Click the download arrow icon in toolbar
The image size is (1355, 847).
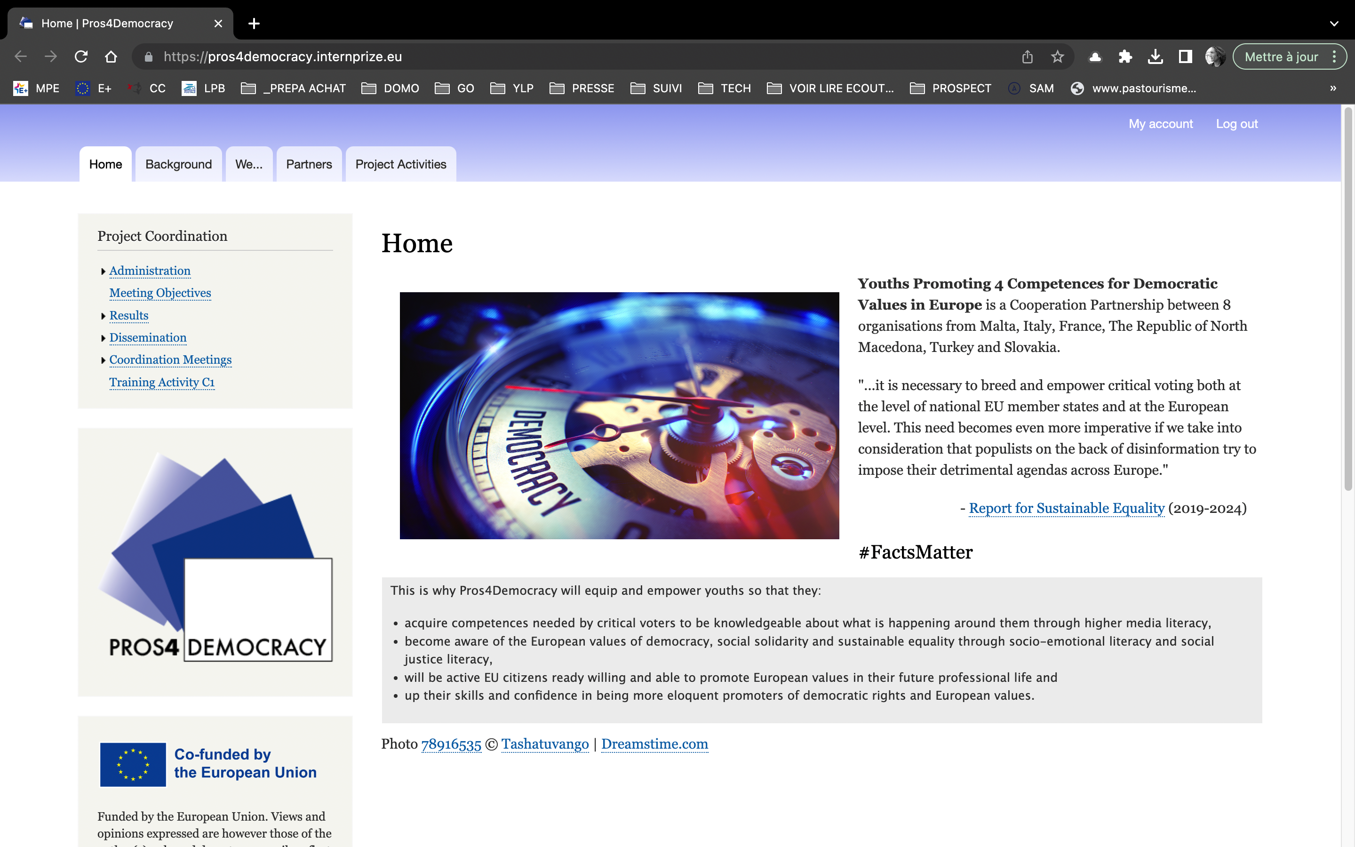click(1154, 56)
